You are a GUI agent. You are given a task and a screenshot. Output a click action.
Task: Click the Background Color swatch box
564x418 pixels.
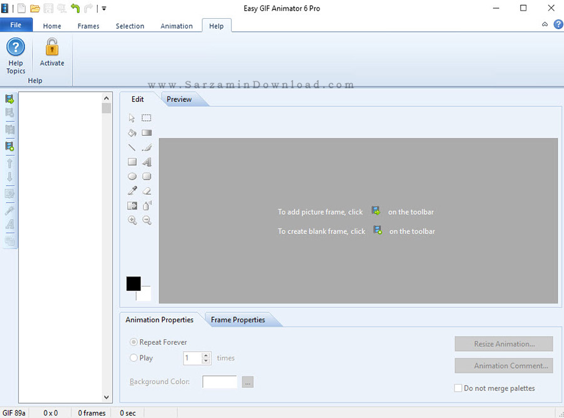click(220, 382)
